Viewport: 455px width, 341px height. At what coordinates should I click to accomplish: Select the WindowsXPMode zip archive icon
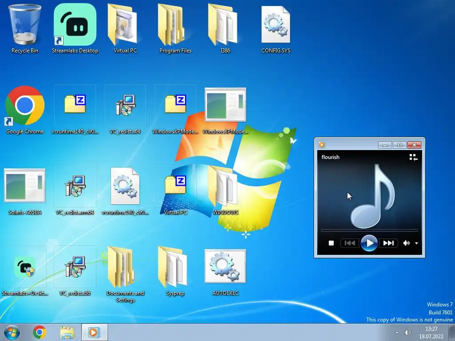[175, 110]
